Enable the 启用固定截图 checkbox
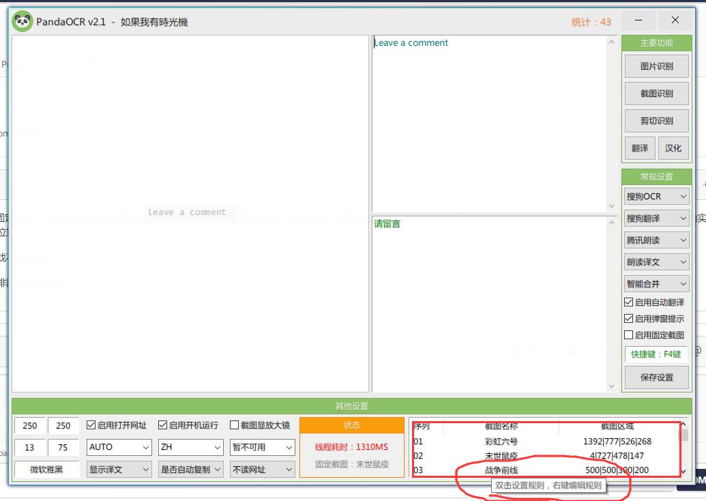Viewport: 706px width, 501px height. 628,334
